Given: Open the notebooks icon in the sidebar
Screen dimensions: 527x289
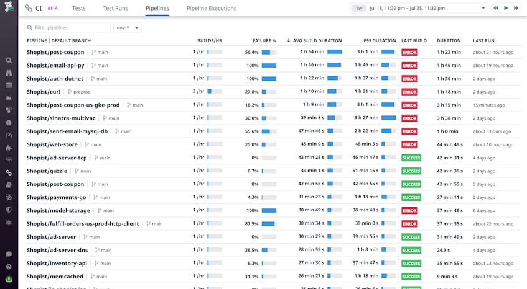Looking at the screenshot, I should click(x=9, y=185).
